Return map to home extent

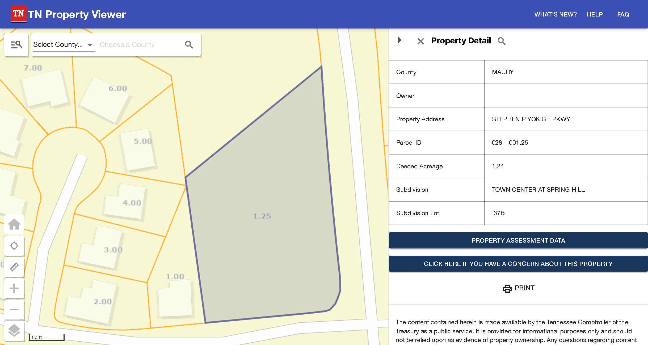(x=14, y=224)
